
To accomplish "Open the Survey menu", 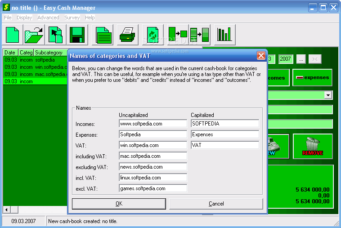I will coord(72,18).
